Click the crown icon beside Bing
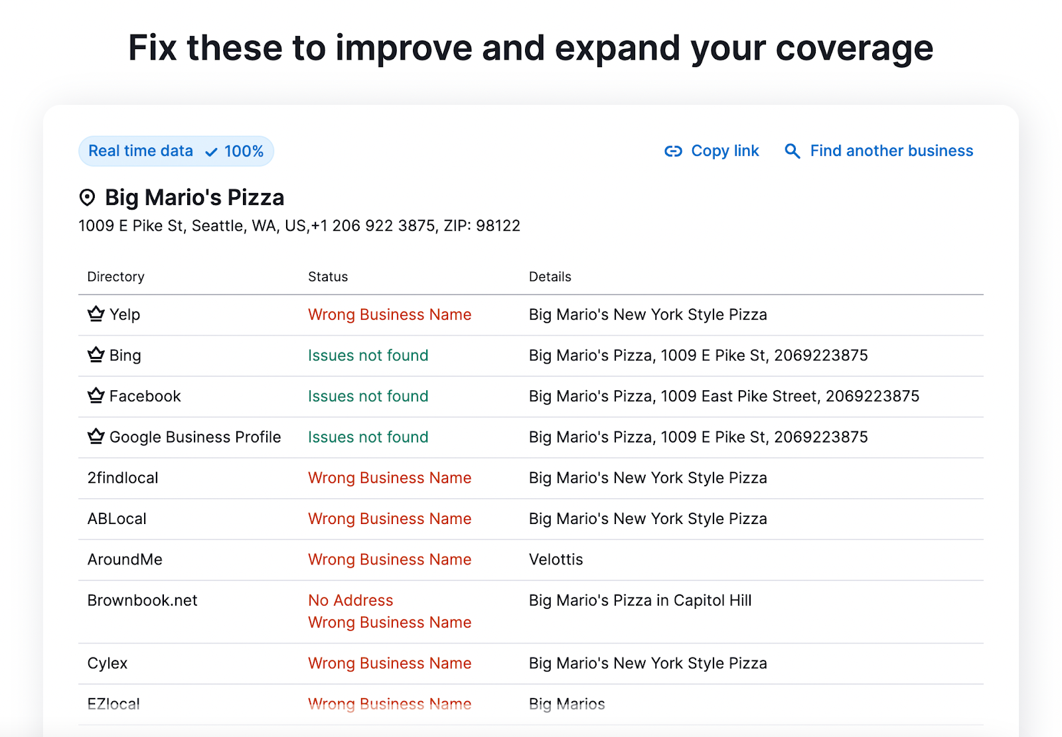This screenshot has width=1062, height=737. (x=95, y=355)
